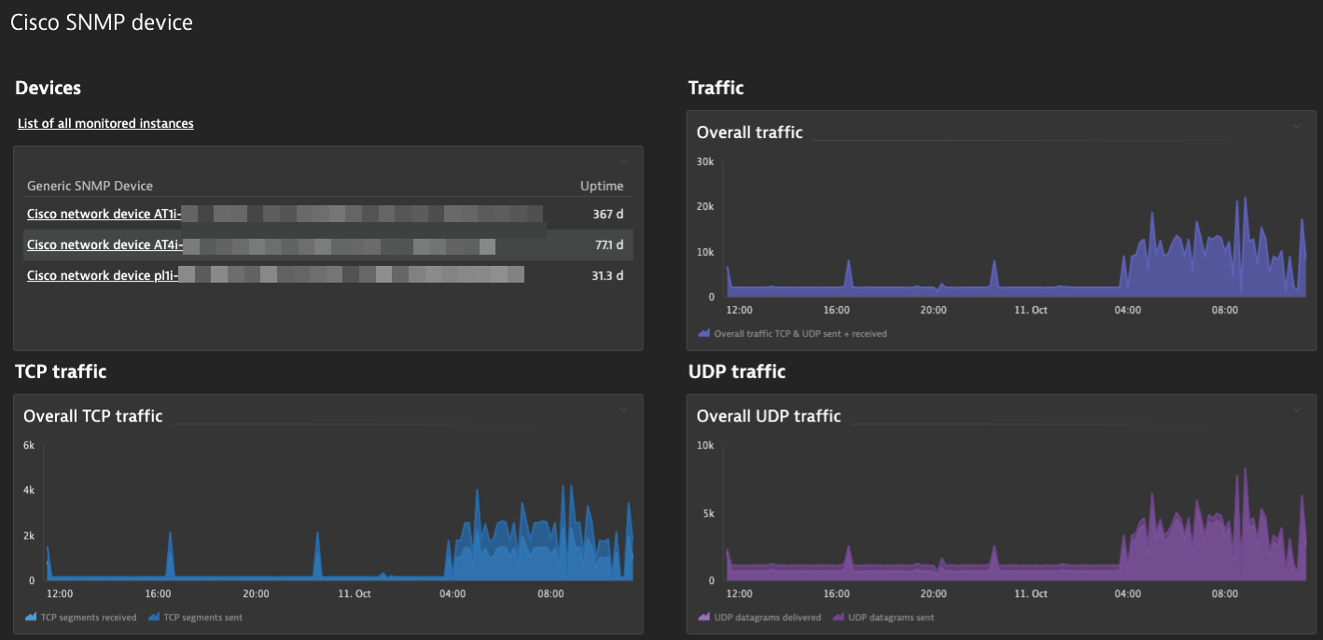Click the 10k label on the UDP traffic axis

(x=705, y=445)
